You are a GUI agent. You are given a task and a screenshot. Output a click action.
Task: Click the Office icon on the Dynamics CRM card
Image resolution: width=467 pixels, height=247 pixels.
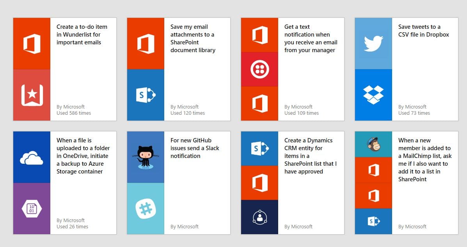(260, 183)
